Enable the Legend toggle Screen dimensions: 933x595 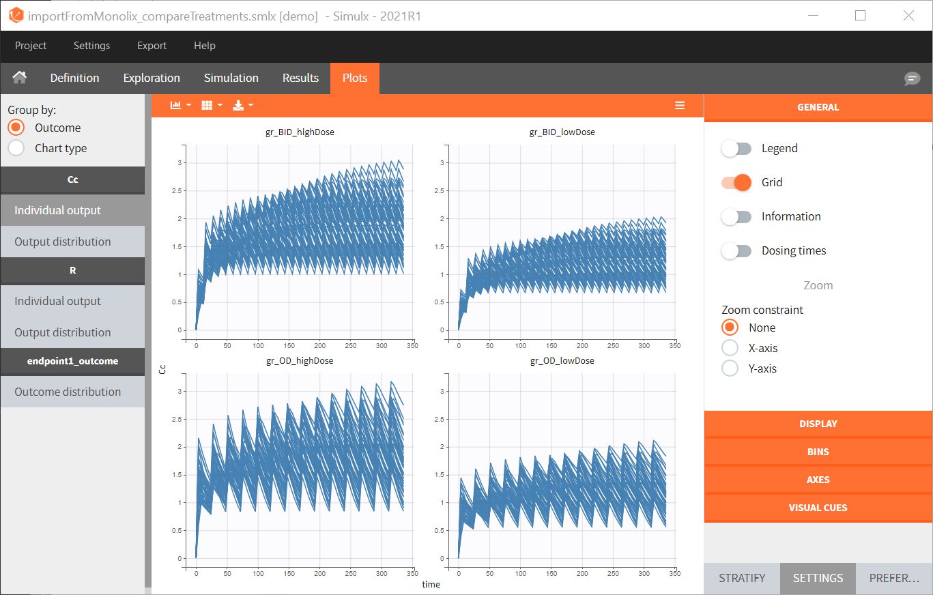736,148
